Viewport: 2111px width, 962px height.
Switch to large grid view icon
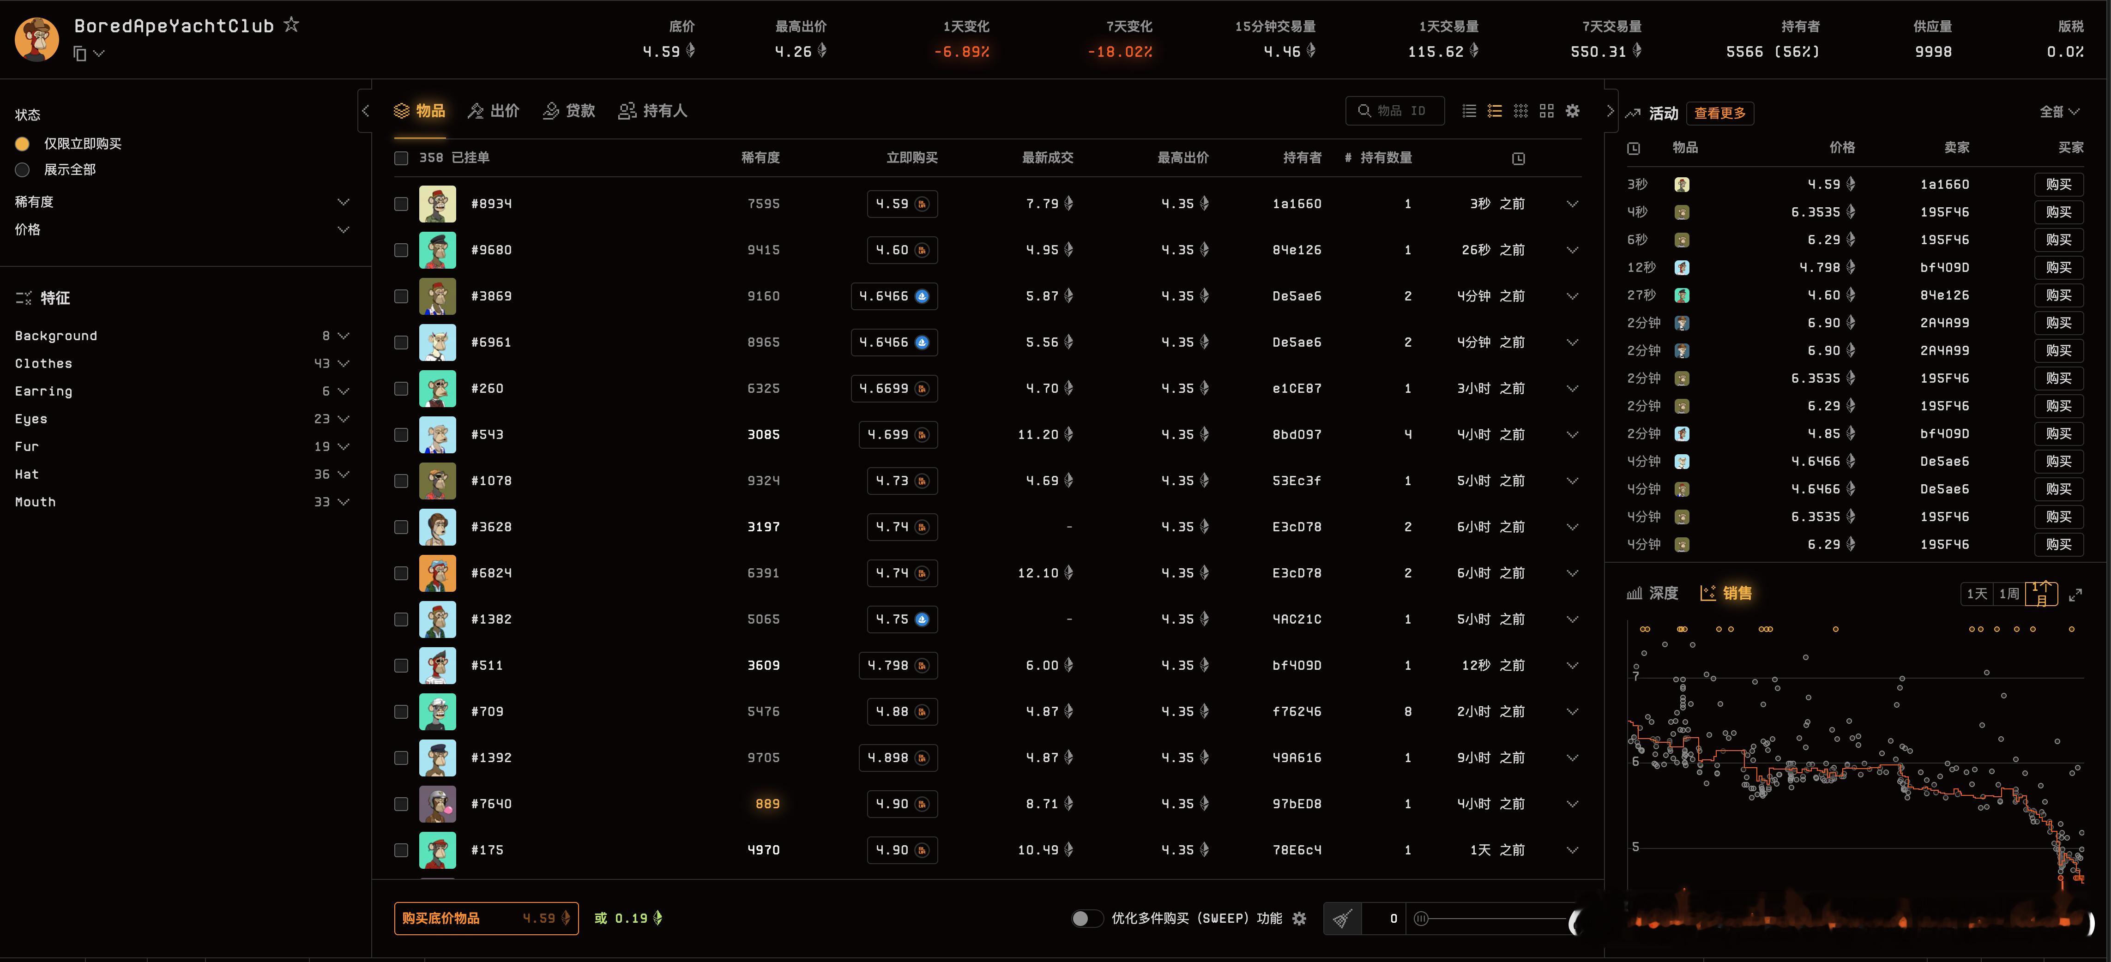coord(1546,111)
